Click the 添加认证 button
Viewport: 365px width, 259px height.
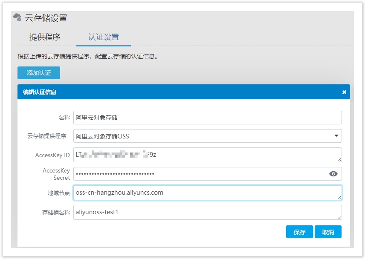(x=39, y=73)
